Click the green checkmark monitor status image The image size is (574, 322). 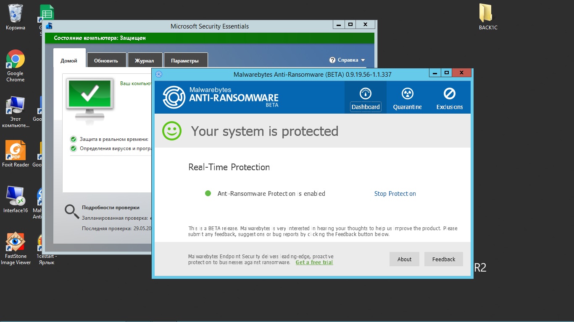[x=90, y=101]
